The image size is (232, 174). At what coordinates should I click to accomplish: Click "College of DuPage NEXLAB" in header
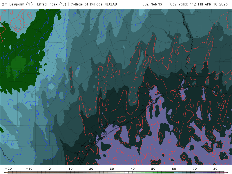pos(94,4)
